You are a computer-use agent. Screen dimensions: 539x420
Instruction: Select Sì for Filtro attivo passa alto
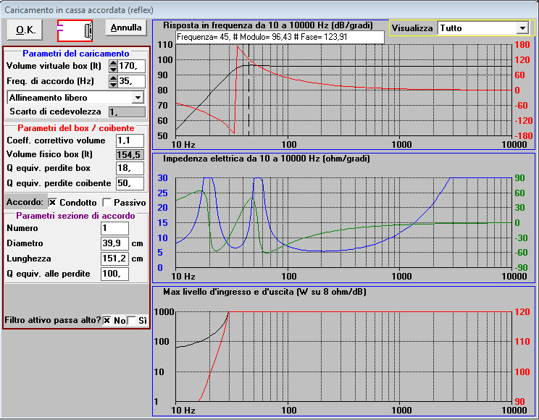[132, 320]
